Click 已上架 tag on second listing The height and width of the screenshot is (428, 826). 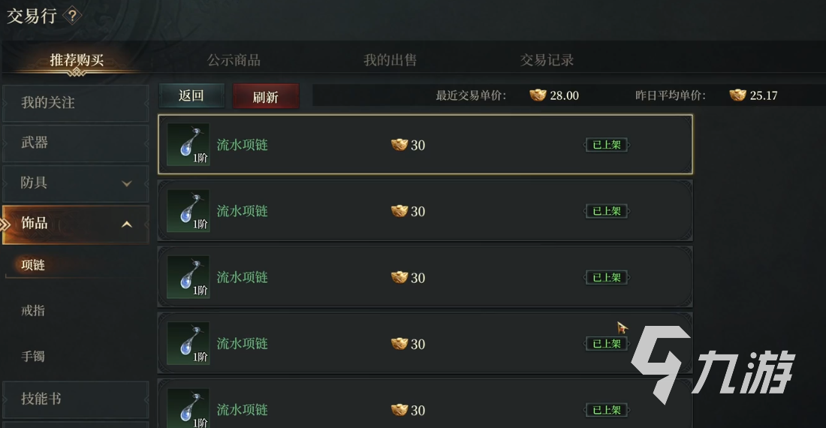coord(606,211)
